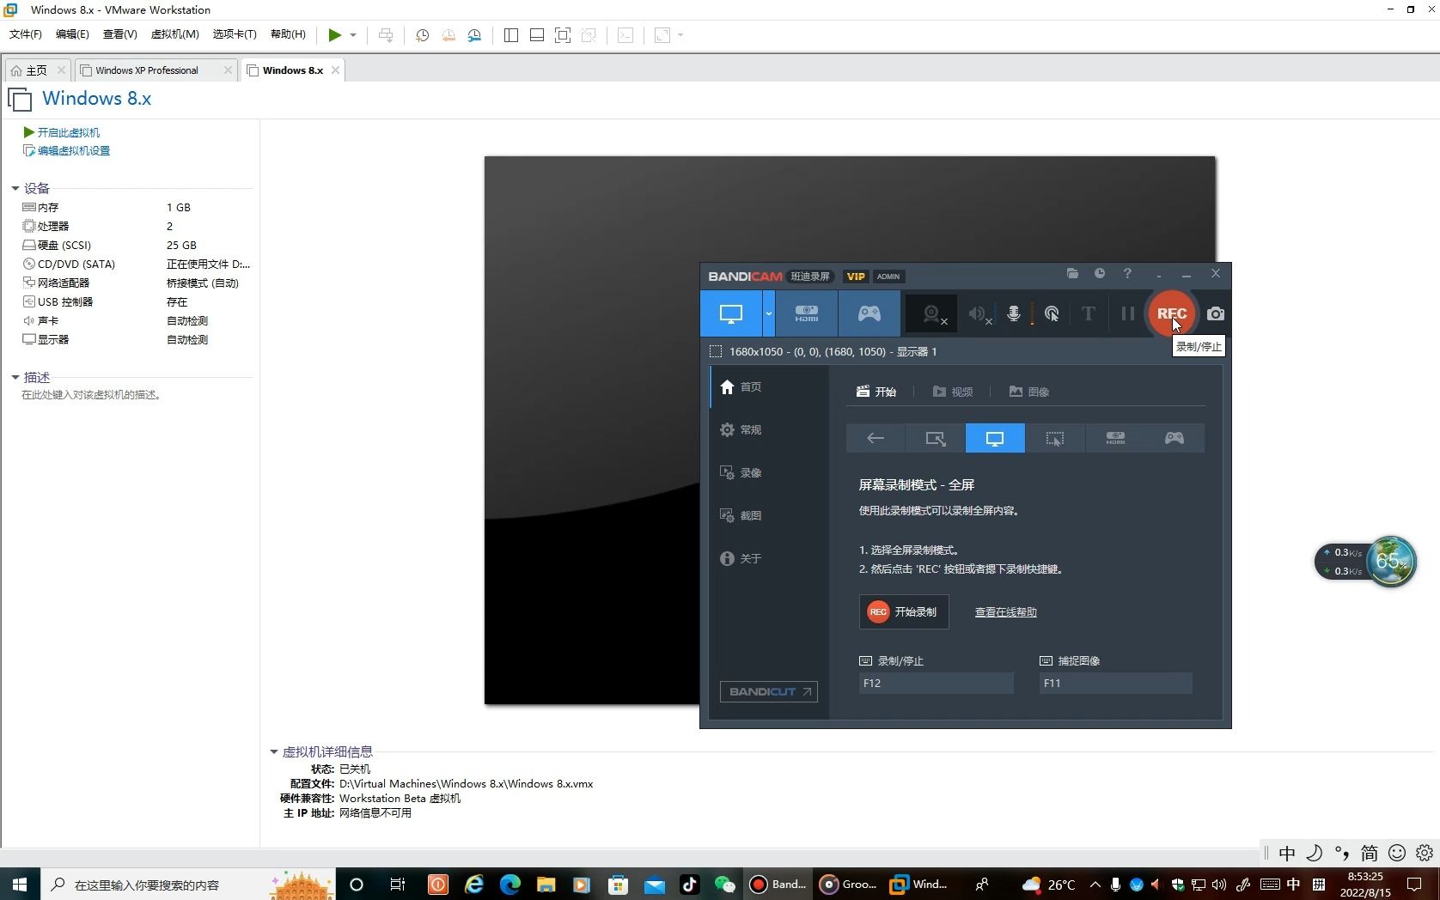Toggle the speaker sound icon in Bandicam

click(x=979, y=314)
